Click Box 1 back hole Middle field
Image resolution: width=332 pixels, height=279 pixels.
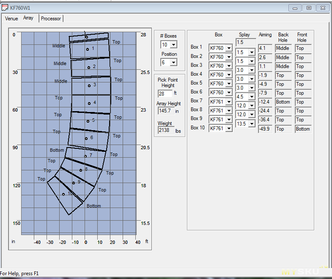click(x=283, y=48)
